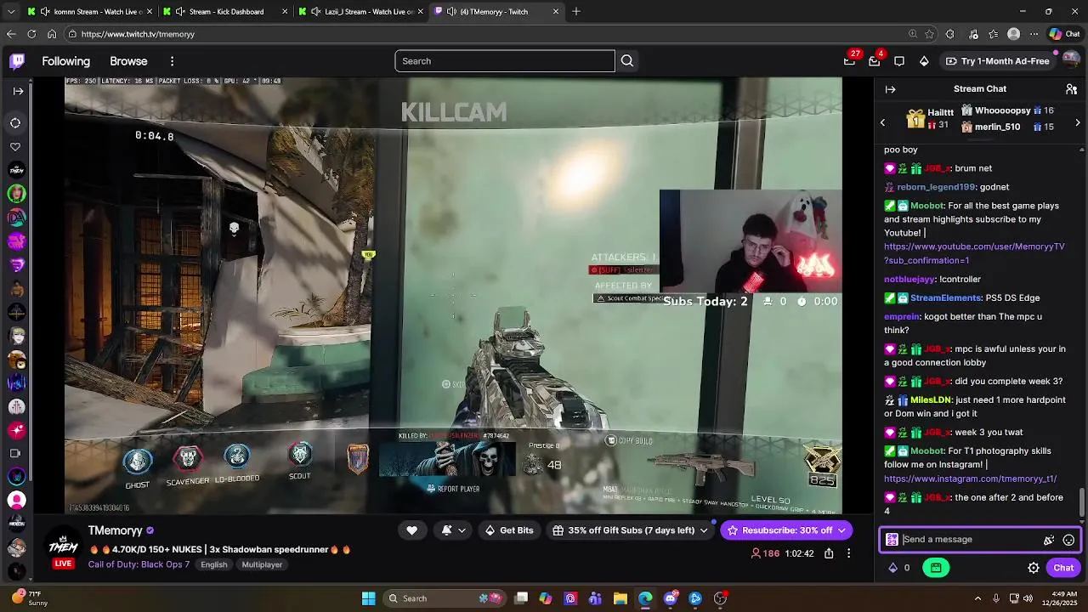The height and width of the screenshot is (612, 1088).
Task: Click the red viewer count 186
Action: (x=766, y=553)
